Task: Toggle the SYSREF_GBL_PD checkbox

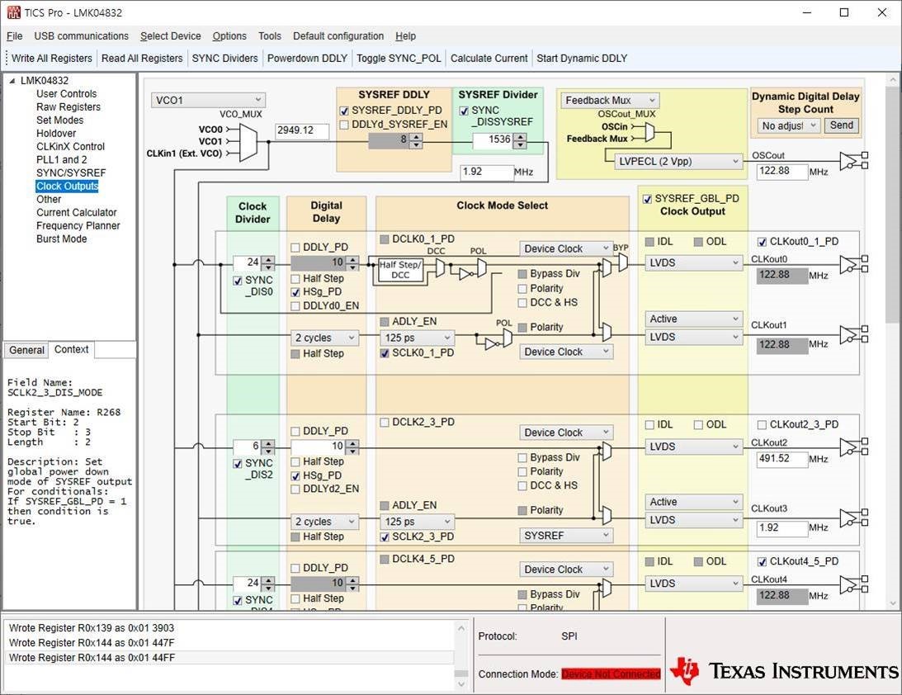Action: 647,199
